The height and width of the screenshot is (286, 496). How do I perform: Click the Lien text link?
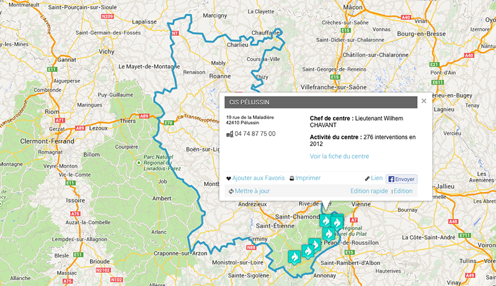pyautogui.click(x=377, y=178)
